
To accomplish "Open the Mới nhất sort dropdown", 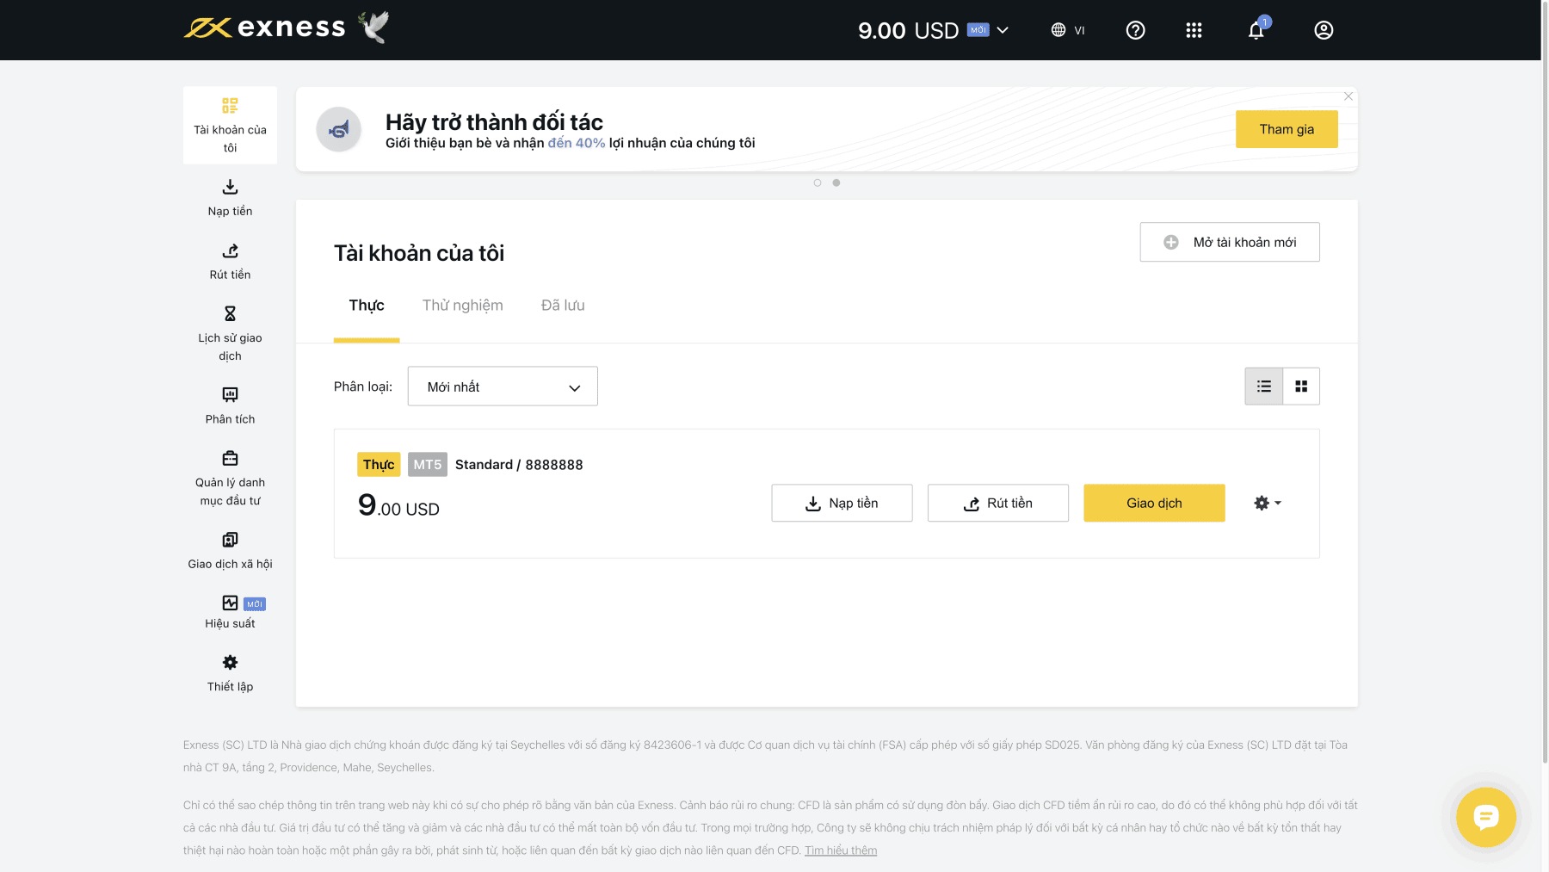I will [x=503, y=387].
